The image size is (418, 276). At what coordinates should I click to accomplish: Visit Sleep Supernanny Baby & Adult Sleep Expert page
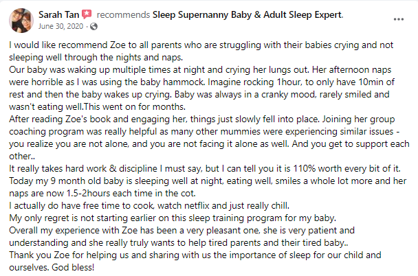coord(247,14)
